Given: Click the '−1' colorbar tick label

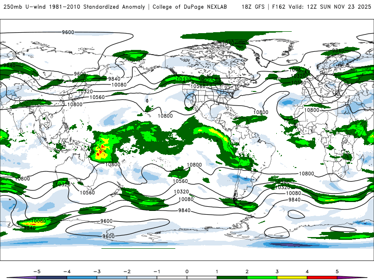Looking at the screenshot, I should [157, 272].
